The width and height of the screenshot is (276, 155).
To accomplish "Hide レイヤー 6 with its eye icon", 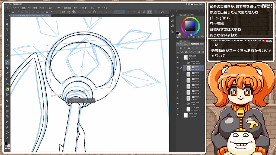I will [x=178, y=68].
